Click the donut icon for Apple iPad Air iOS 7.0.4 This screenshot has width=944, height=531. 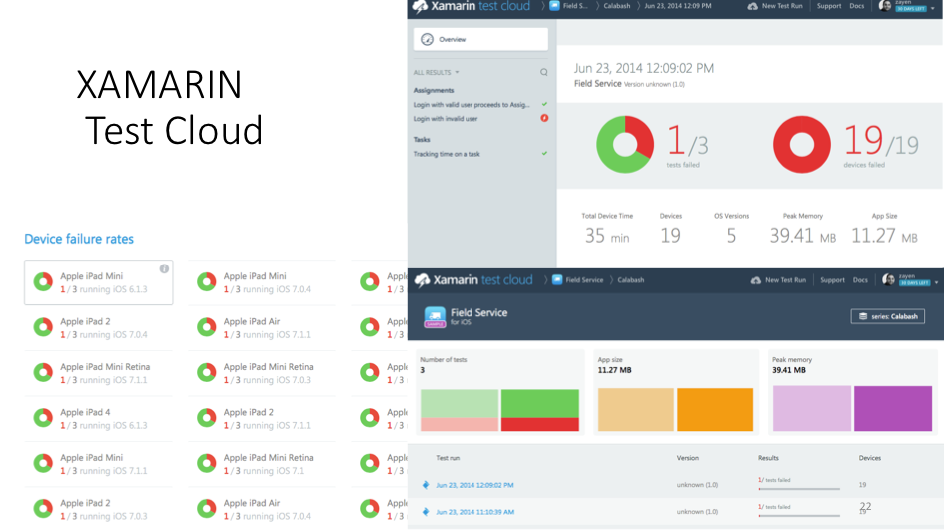tap(207, 509)
